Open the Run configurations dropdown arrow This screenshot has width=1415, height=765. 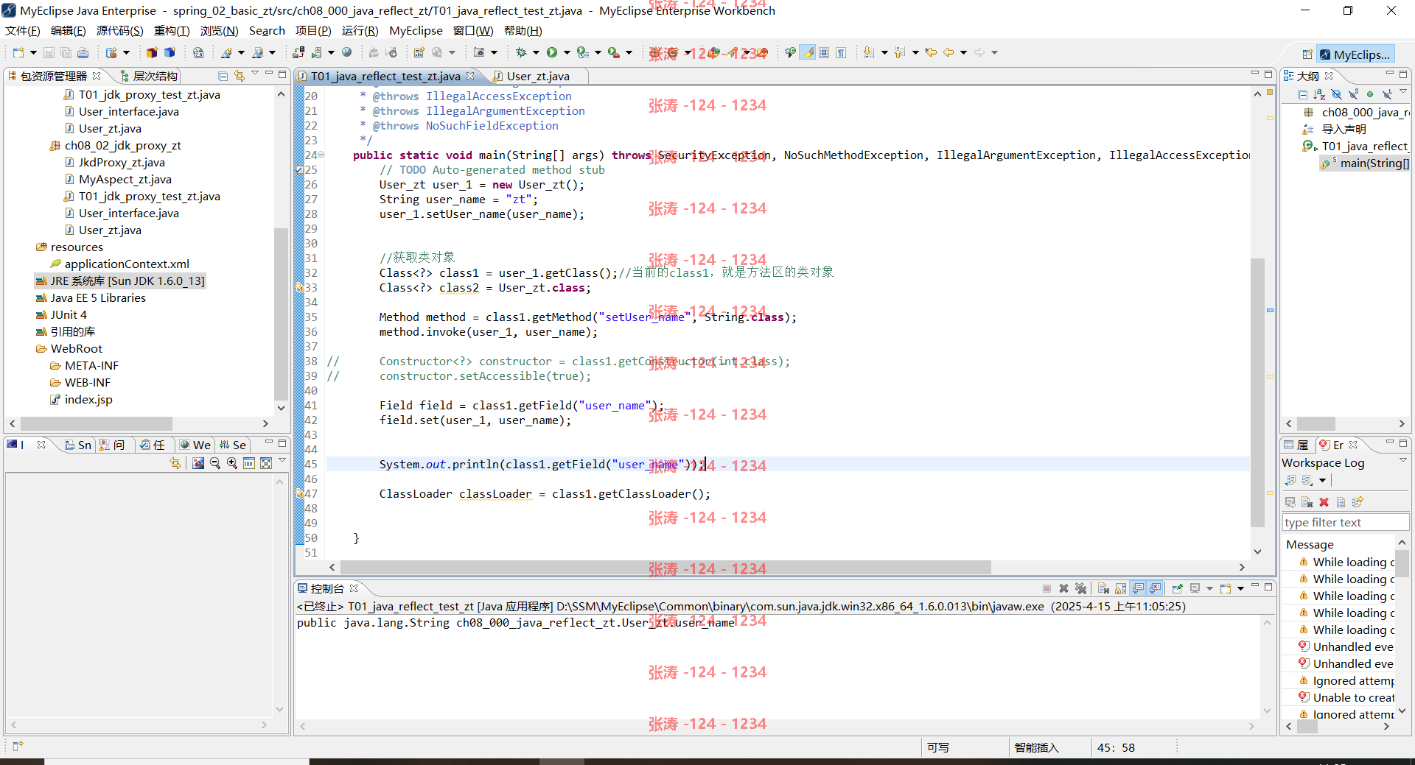tap(567, 52)
